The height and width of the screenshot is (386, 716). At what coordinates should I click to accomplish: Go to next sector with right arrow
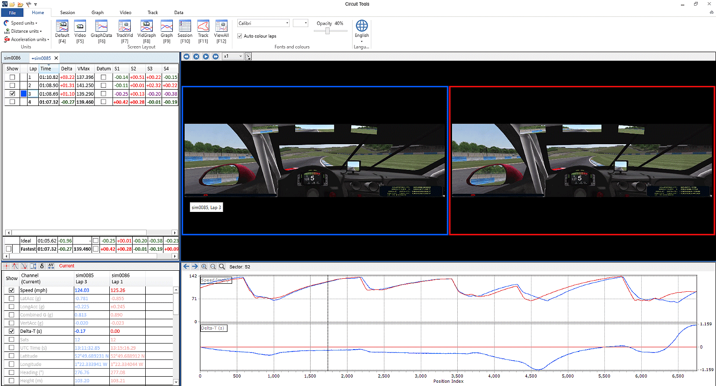point(195,267)
